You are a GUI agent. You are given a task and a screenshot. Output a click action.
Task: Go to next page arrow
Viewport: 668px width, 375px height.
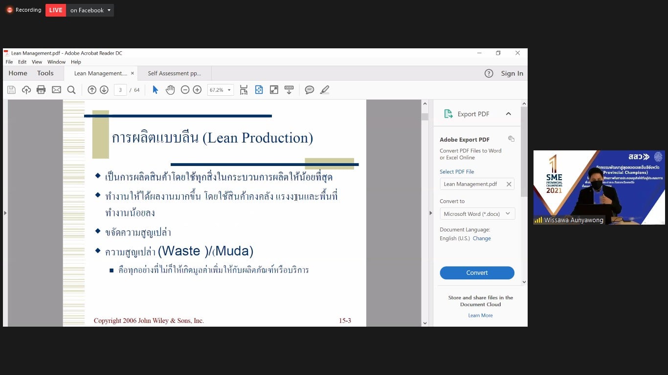coord(104,90)
